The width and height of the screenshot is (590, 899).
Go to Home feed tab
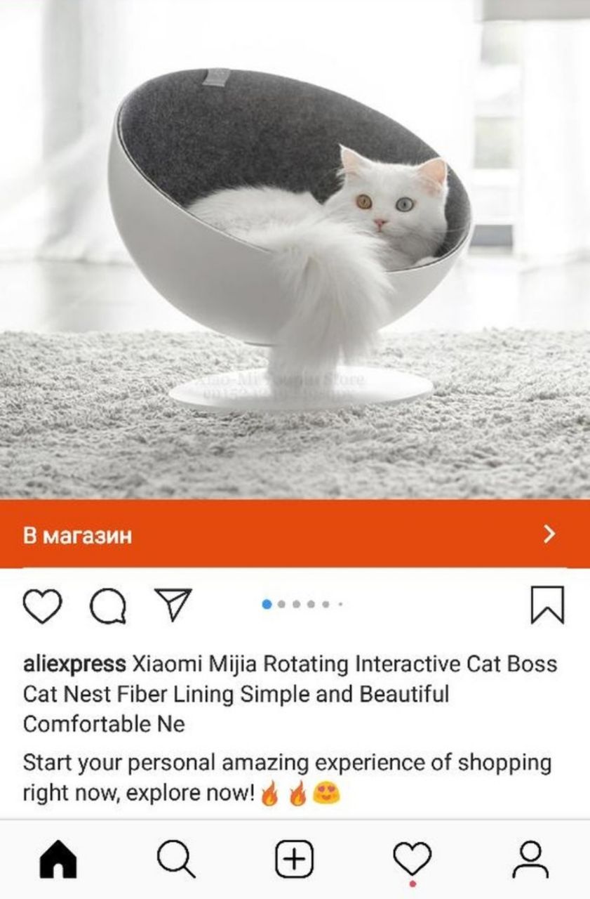tap(59, 860)
